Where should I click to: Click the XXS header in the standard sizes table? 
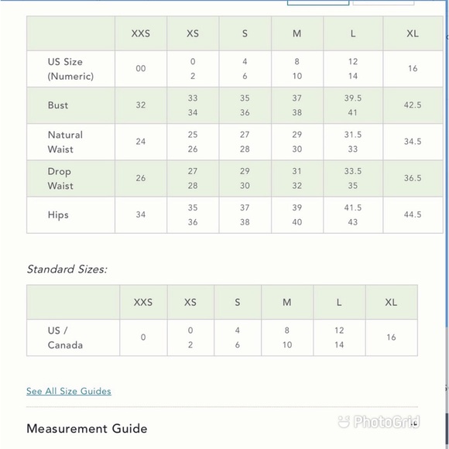pyautogui.click(x=143, y=303)
